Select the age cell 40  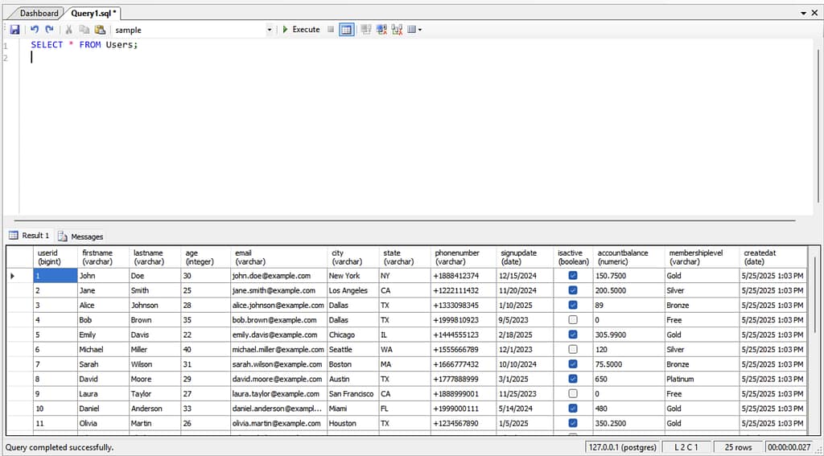click(205, 349)
